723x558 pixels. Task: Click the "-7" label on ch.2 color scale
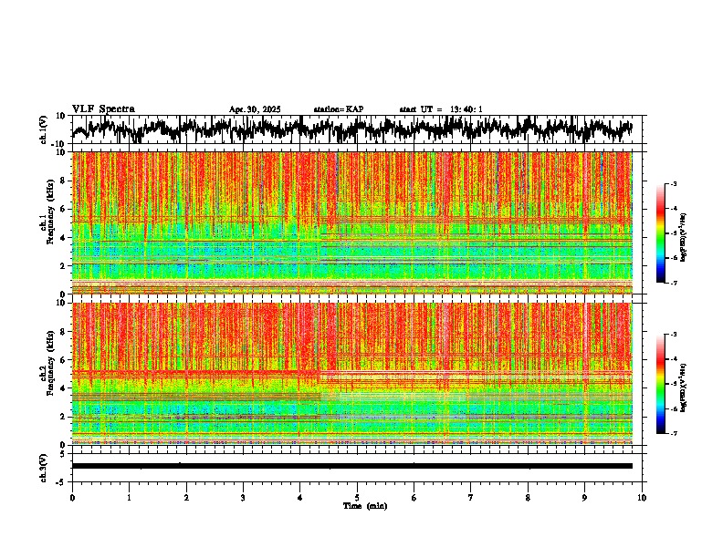tap(673, 433)
